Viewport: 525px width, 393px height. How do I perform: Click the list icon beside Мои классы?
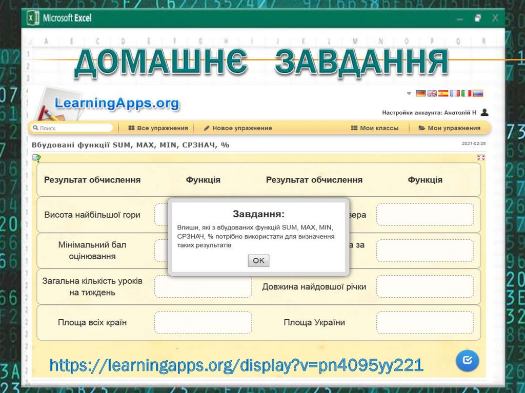tap(354, 128)
